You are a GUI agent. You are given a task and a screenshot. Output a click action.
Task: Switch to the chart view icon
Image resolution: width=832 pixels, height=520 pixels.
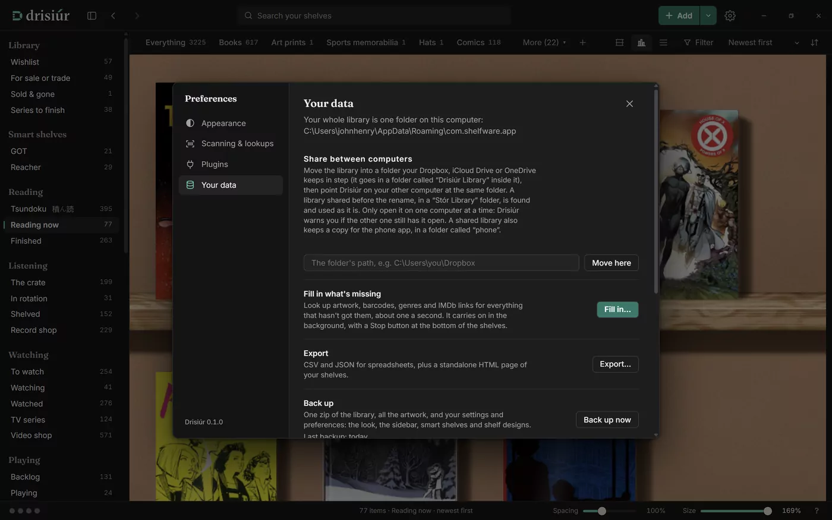pos(641,42)
